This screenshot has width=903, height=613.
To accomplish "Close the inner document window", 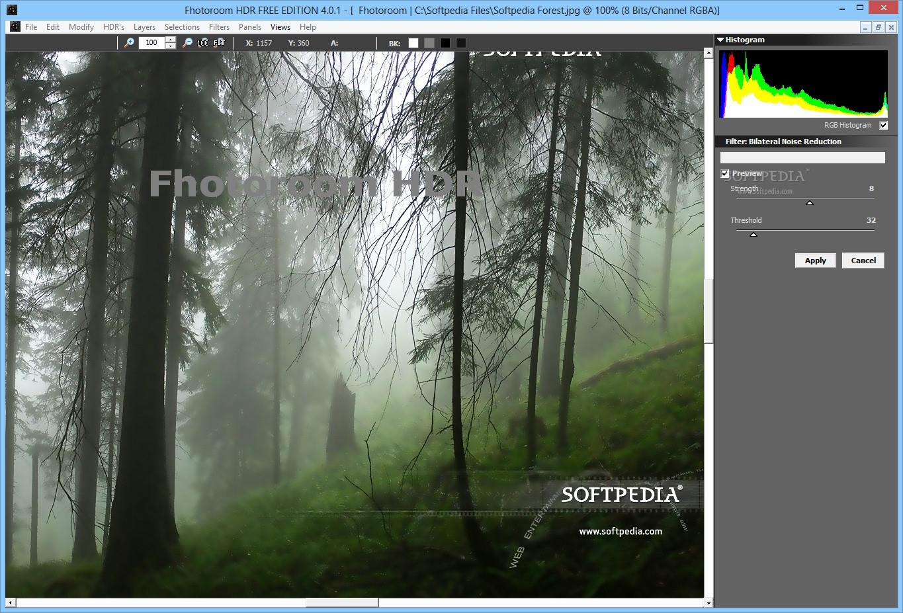I will [x=891, y=27].
